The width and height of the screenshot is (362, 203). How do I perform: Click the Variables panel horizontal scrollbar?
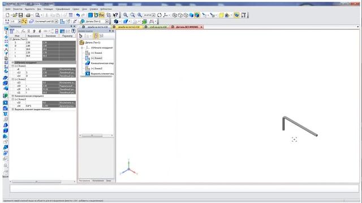(36, 182)
